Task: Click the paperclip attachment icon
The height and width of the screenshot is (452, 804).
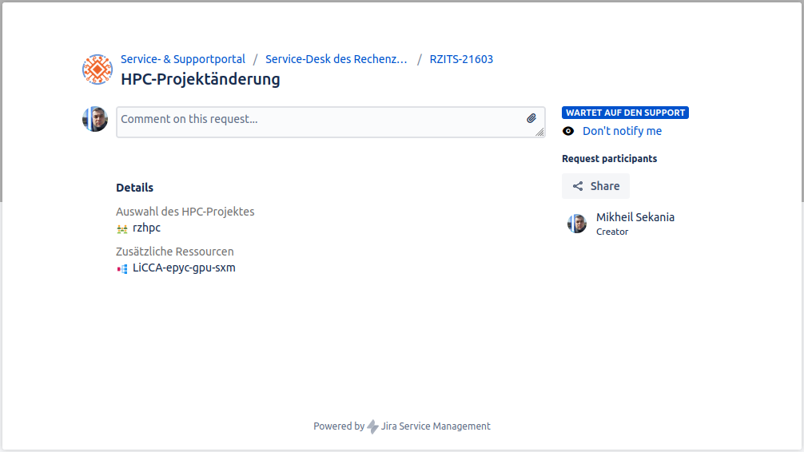Action: click(x=531, y=118)
